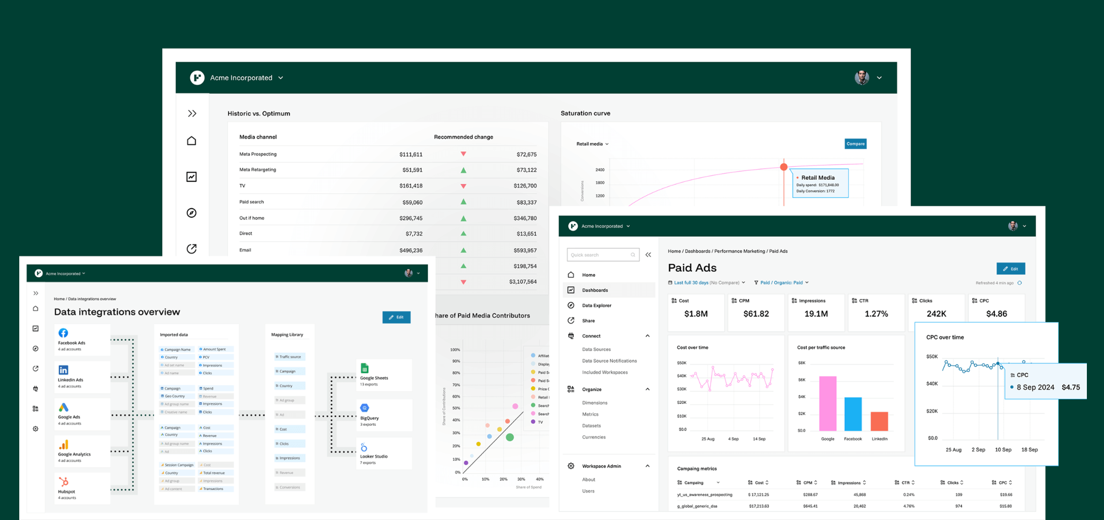Collapse the Workspace Admin sidebar section
The height and width of the screenshot is (520, 1104).
coord(647,466)
